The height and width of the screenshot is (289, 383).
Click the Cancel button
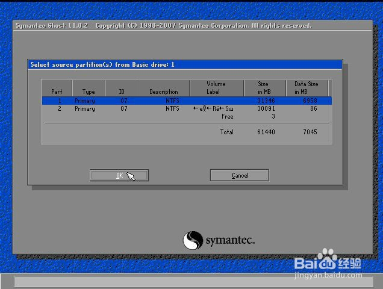pos(240,175)
